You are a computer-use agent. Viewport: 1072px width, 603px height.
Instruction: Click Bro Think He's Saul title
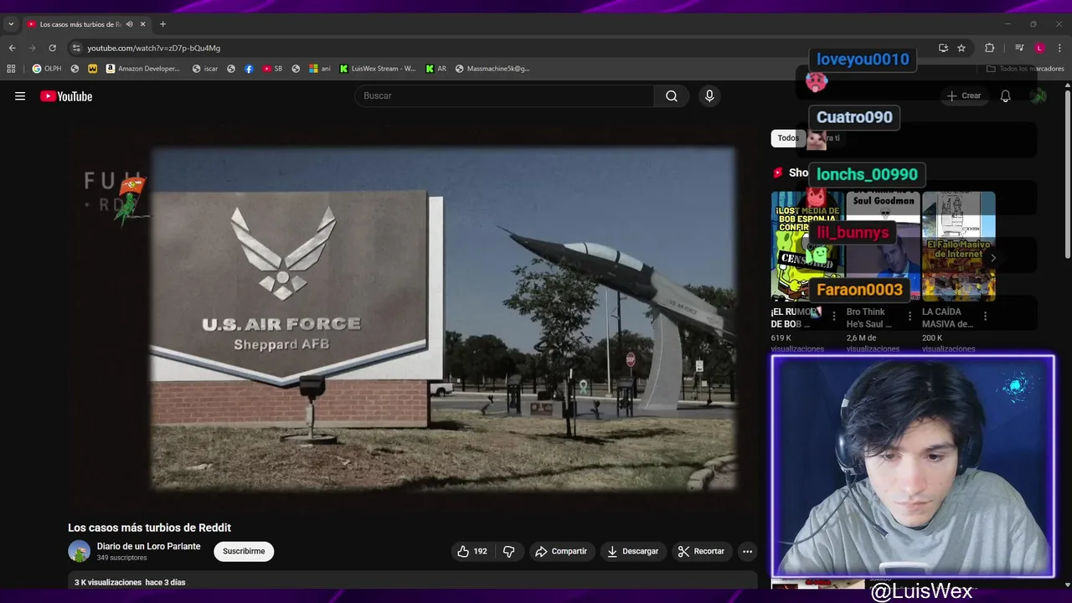pos(868,317)
